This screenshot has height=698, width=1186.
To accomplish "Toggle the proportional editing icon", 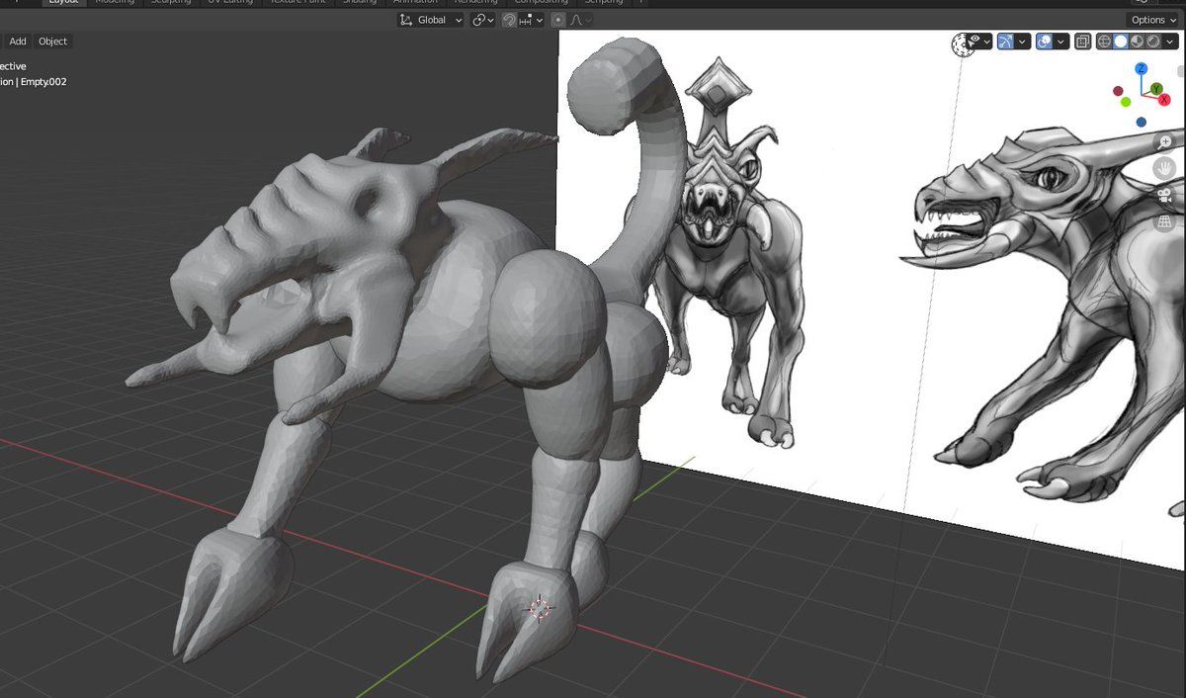I will (x=559, y=20).
